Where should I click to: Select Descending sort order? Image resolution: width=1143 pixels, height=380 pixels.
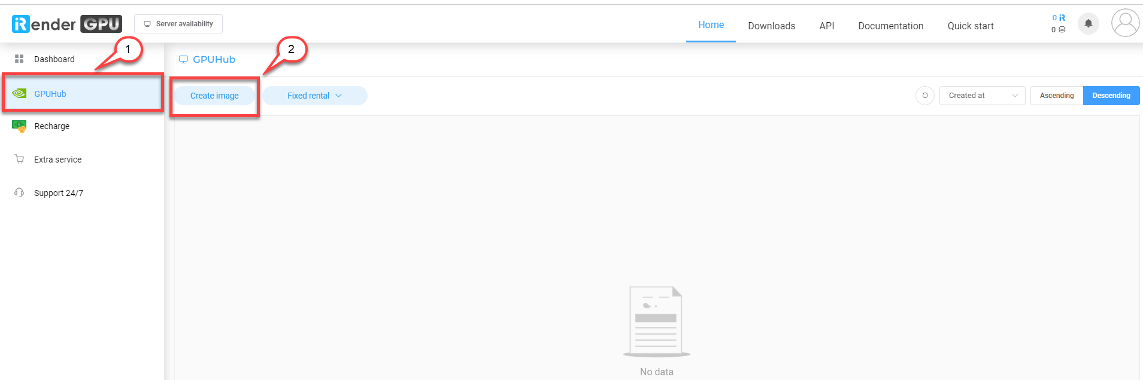[1111, 96]
